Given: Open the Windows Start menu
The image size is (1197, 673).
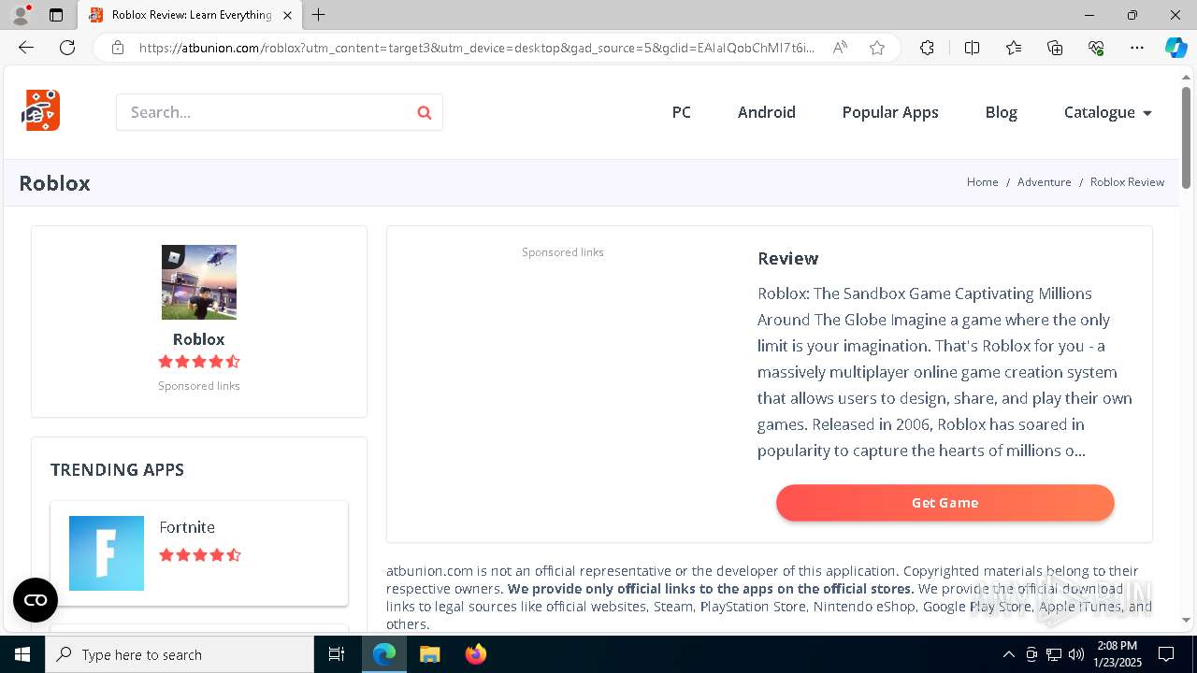Looking at the screenshot, I should (22, 654).
